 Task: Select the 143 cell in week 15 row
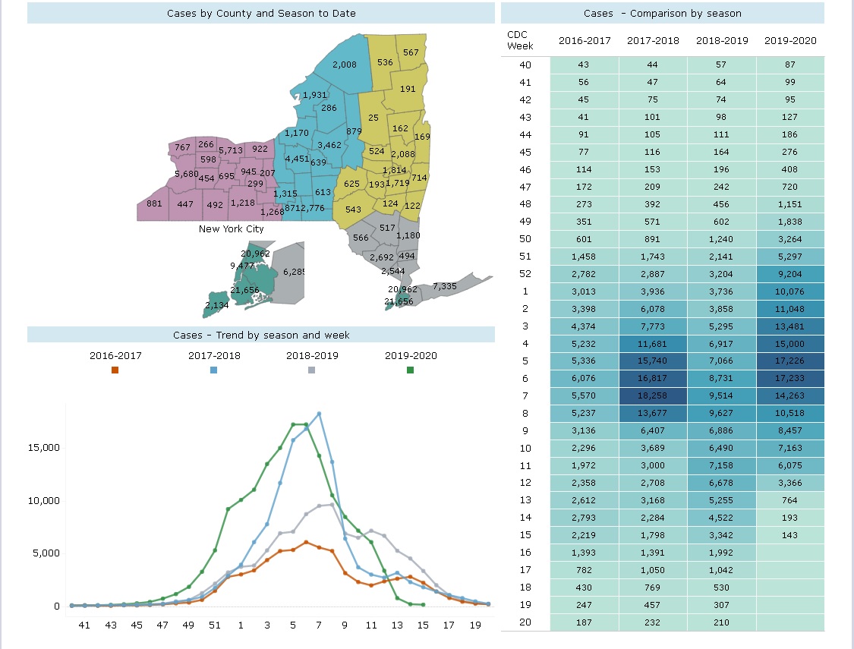[x=790, y=535]
